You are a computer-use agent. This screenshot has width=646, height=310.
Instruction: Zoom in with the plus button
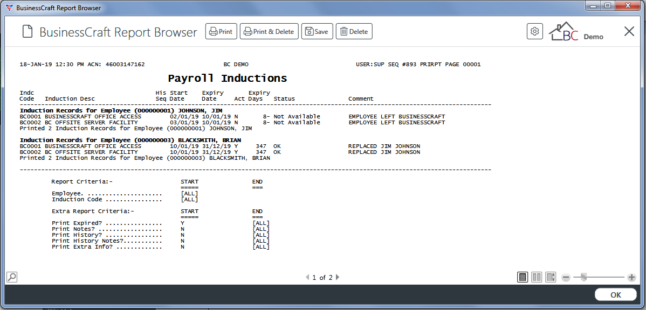click(631, 278)
